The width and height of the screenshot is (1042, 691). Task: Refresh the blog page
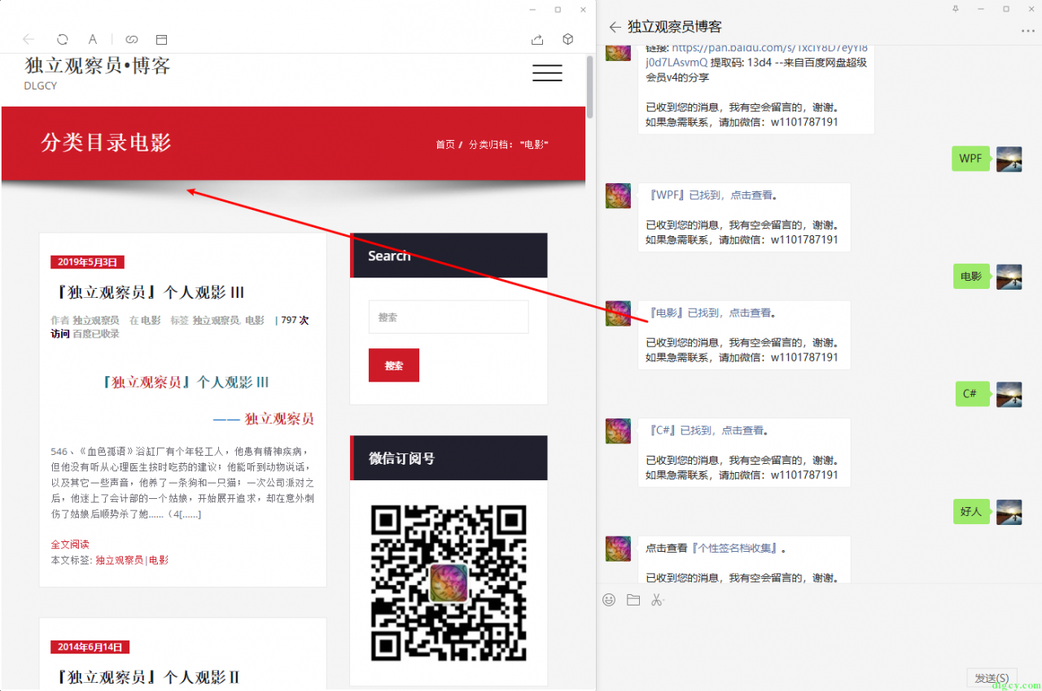click(62, 39)
